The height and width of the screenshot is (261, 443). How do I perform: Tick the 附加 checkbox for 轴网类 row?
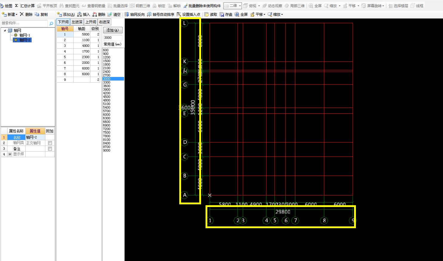(50, 143)
